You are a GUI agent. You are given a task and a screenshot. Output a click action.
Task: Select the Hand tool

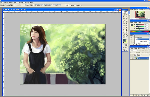tap(124, 37)
